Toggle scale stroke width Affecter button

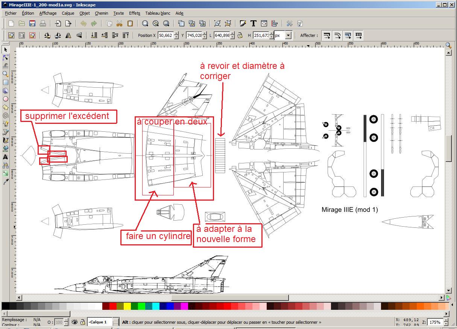coord(327,35)
